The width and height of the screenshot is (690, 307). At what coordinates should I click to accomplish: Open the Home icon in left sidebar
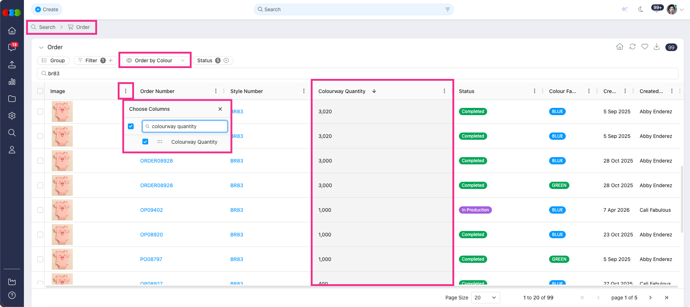point(12,31)
